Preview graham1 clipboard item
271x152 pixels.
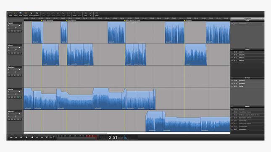[x=232, y=80]
